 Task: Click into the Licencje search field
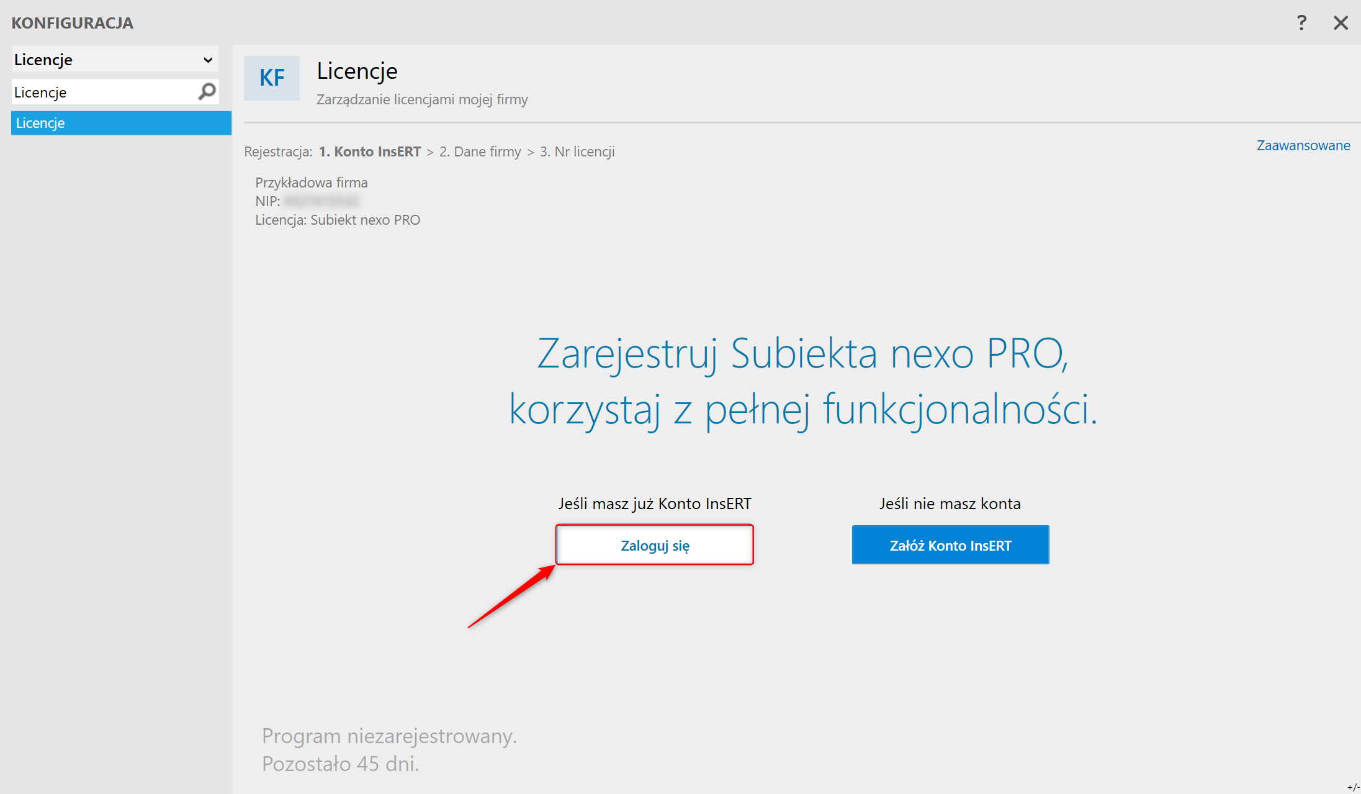pos(102,92)
